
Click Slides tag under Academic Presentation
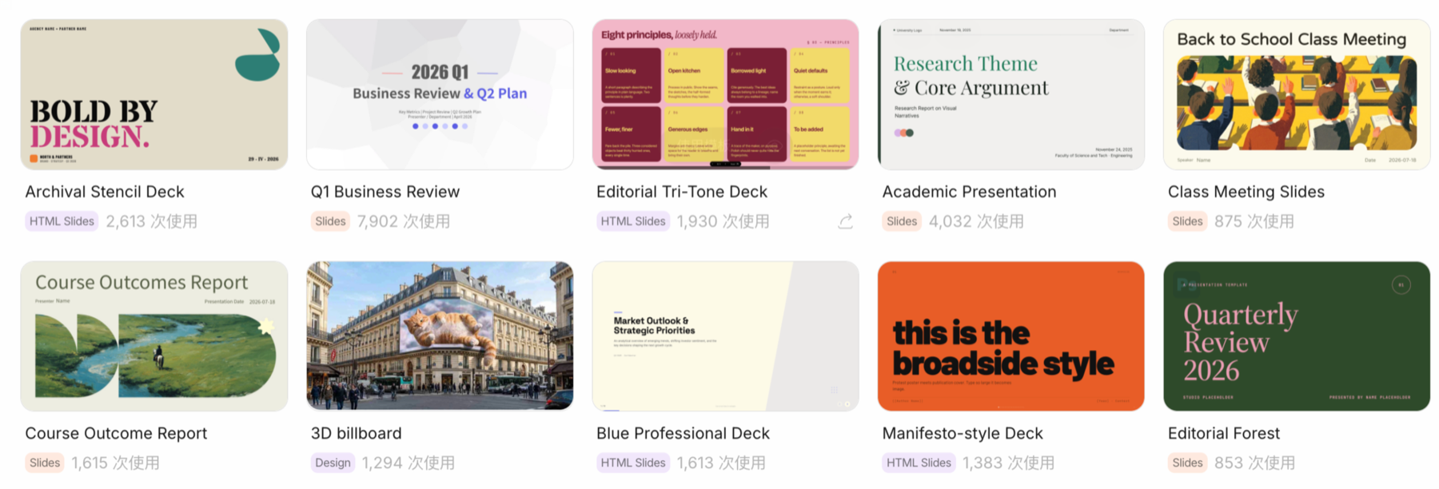point(902,221)
